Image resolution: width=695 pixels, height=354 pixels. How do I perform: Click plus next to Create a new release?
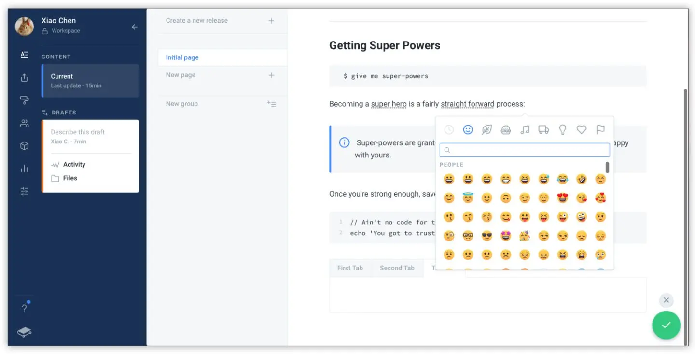point(271,21)
